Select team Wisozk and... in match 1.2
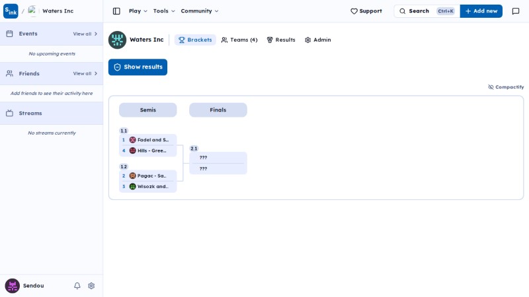The height and width of the screenshot is (297, 529). 147,187
